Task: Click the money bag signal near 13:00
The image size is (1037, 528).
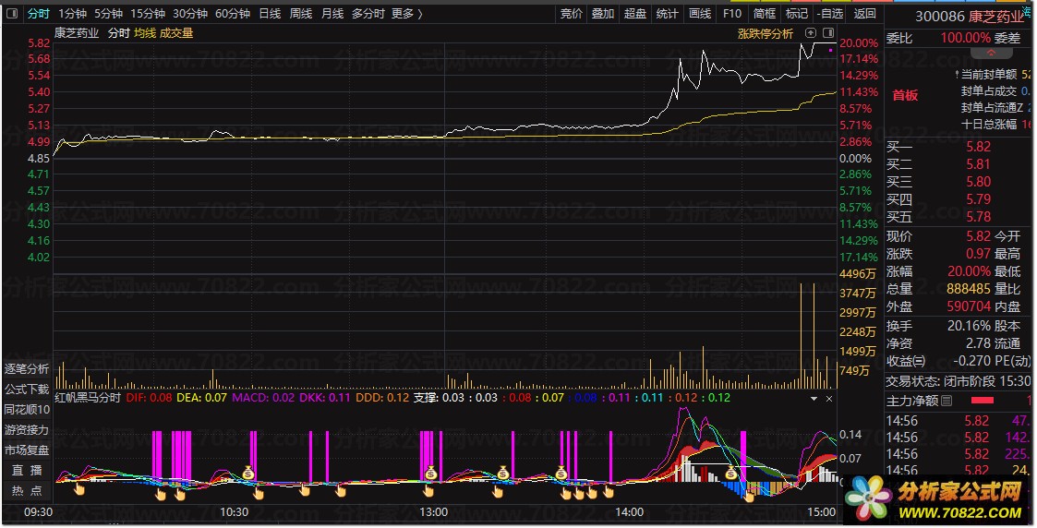Action: coord(430,473)
